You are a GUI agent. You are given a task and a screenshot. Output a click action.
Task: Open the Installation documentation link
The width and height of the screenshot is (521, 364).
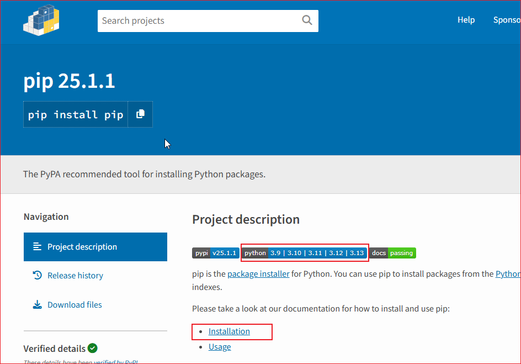click(229, 331)
